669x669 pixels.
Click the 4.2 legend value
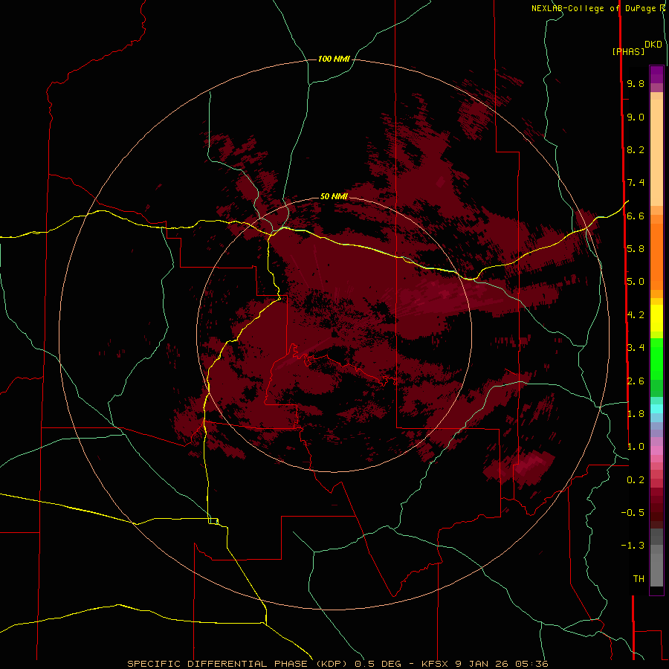[636, 315]
